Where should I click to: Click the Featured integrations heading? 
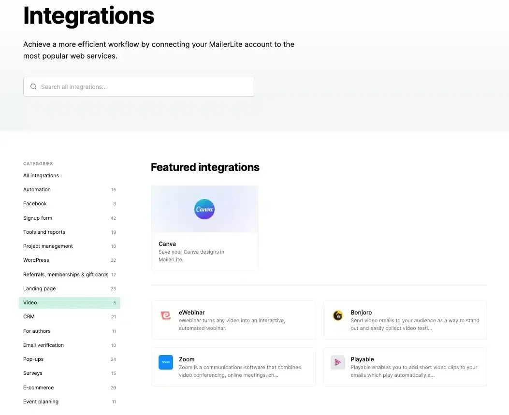pyautogui.click(x=205, y=167)
